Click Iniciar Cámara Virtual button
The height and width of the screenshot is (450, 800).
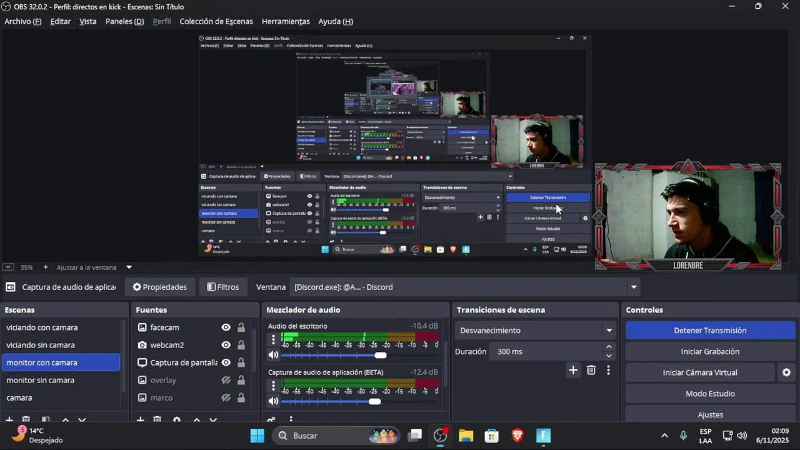tap(700, 372)
